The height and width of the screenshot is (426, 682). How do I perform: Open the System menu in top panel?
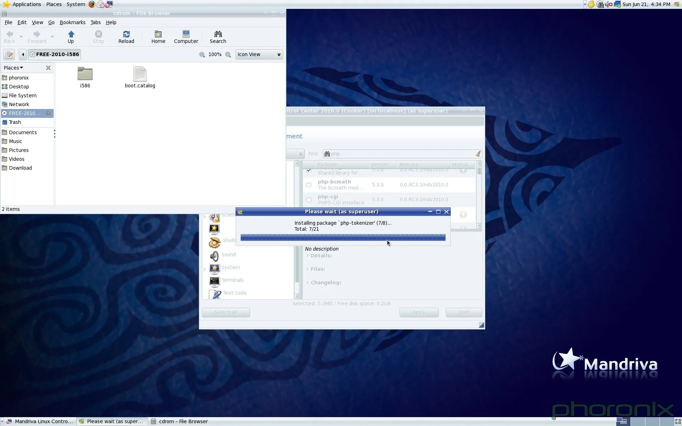pos(76,4)
